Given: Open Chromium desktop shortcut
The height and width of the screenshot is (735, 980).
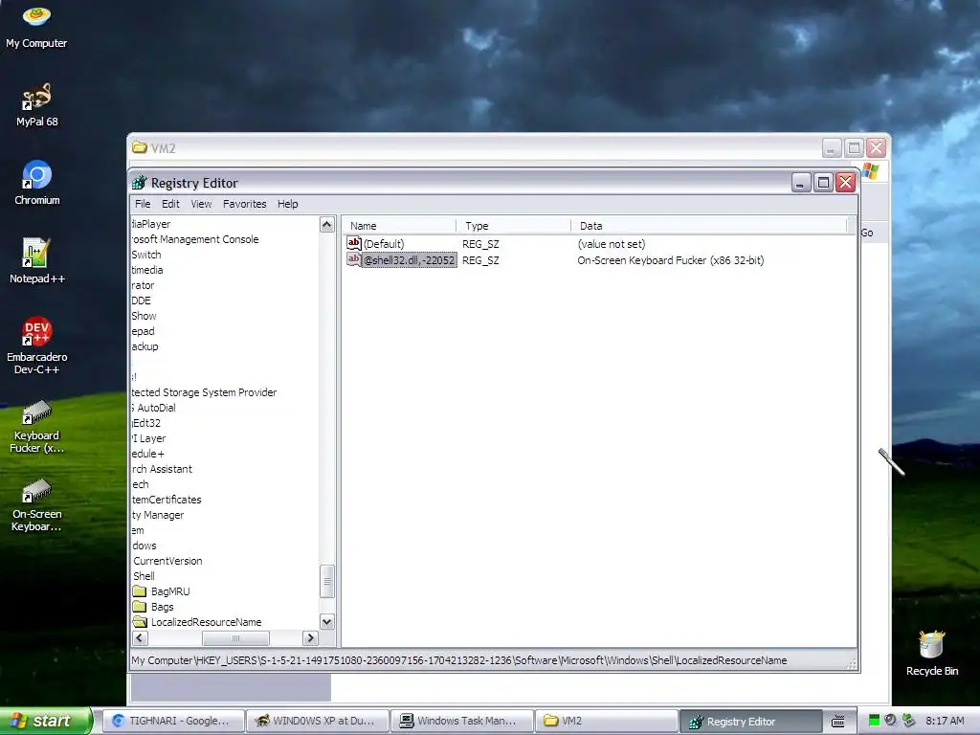Looking at the screenshot, I should (x=36, y=183).
